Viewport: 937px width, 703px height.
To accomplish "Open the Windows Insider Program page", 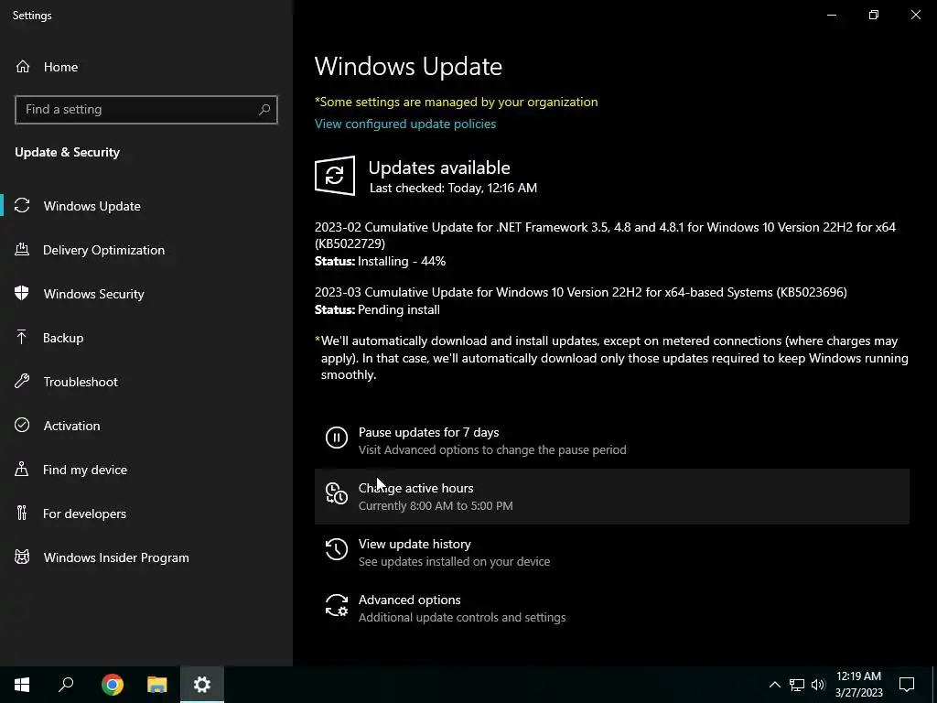I will pos(146,557).
